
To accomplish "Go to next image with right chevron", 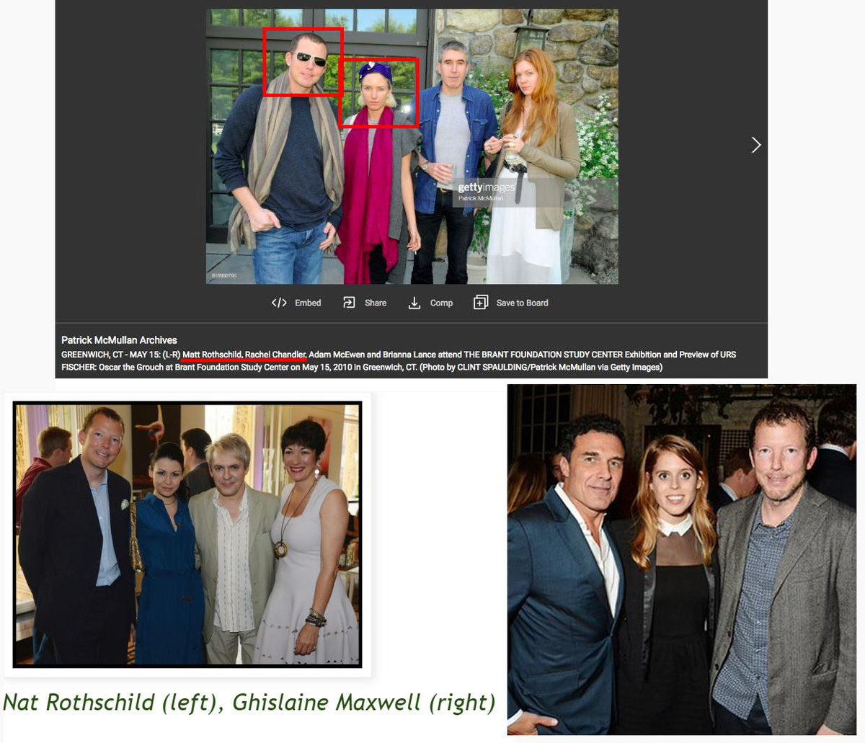I will pos(755,145).
